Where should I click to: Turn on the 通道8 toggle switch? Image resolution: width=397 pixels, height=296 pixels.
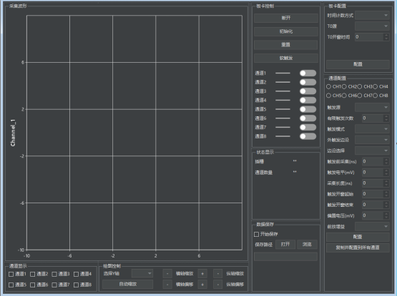pyautogui.click(x=308, y=136)
